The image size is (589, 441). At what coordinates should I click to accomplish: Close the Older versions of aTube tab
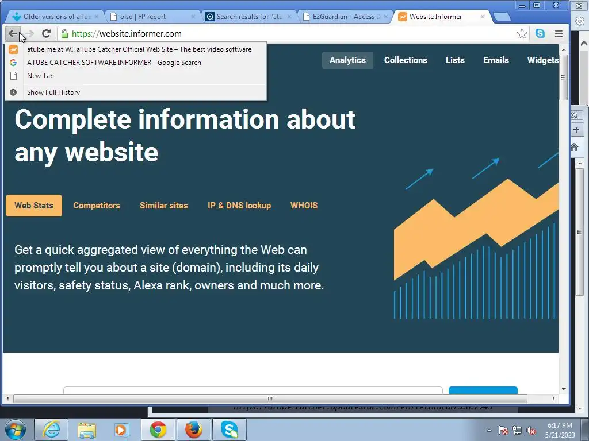pyautogui.click(x=97, y=17)
